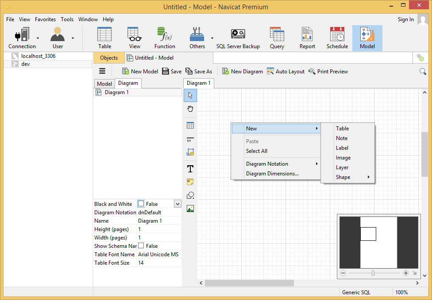
Task: Expand the Others toolbar dropdown arrow
Action: point(212,38)
